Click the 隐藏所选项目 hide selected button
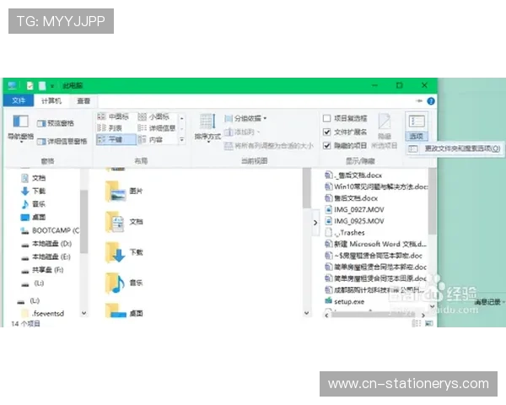 pyautogui.click(x=384, y=131)
